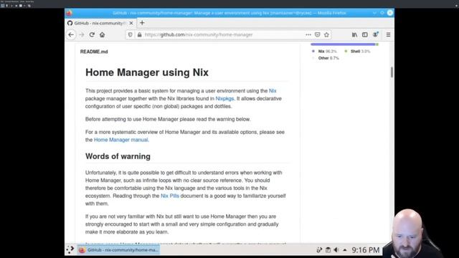The width and height of the screenshot is (459, 258).
Task: Click the README.md file header
Action: (94, 52)
